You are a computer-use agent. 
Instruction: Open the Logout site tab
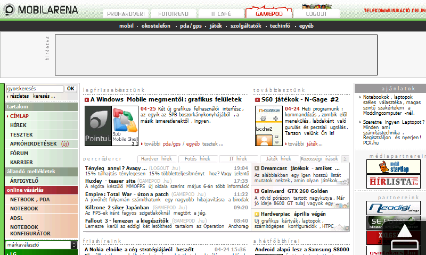pyautogui.click(x=316, y=14)
